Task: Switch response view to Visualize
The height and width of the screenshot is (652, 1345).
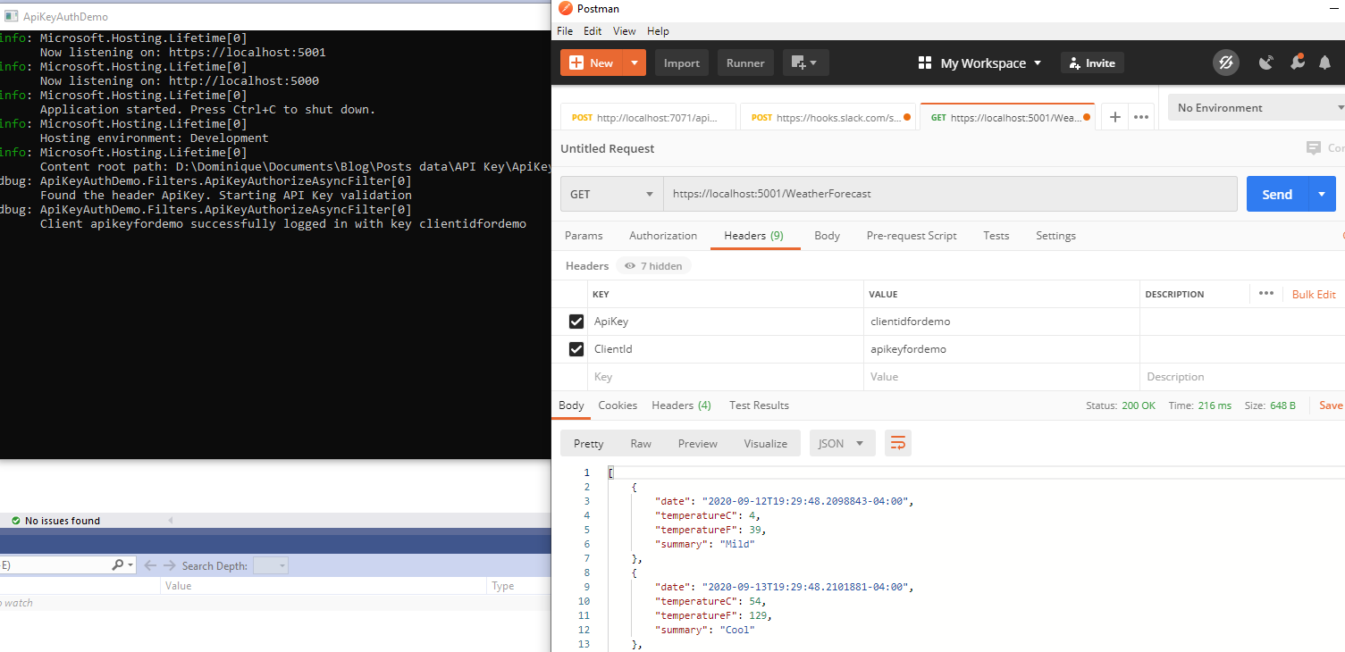Action: pos(766,443)
